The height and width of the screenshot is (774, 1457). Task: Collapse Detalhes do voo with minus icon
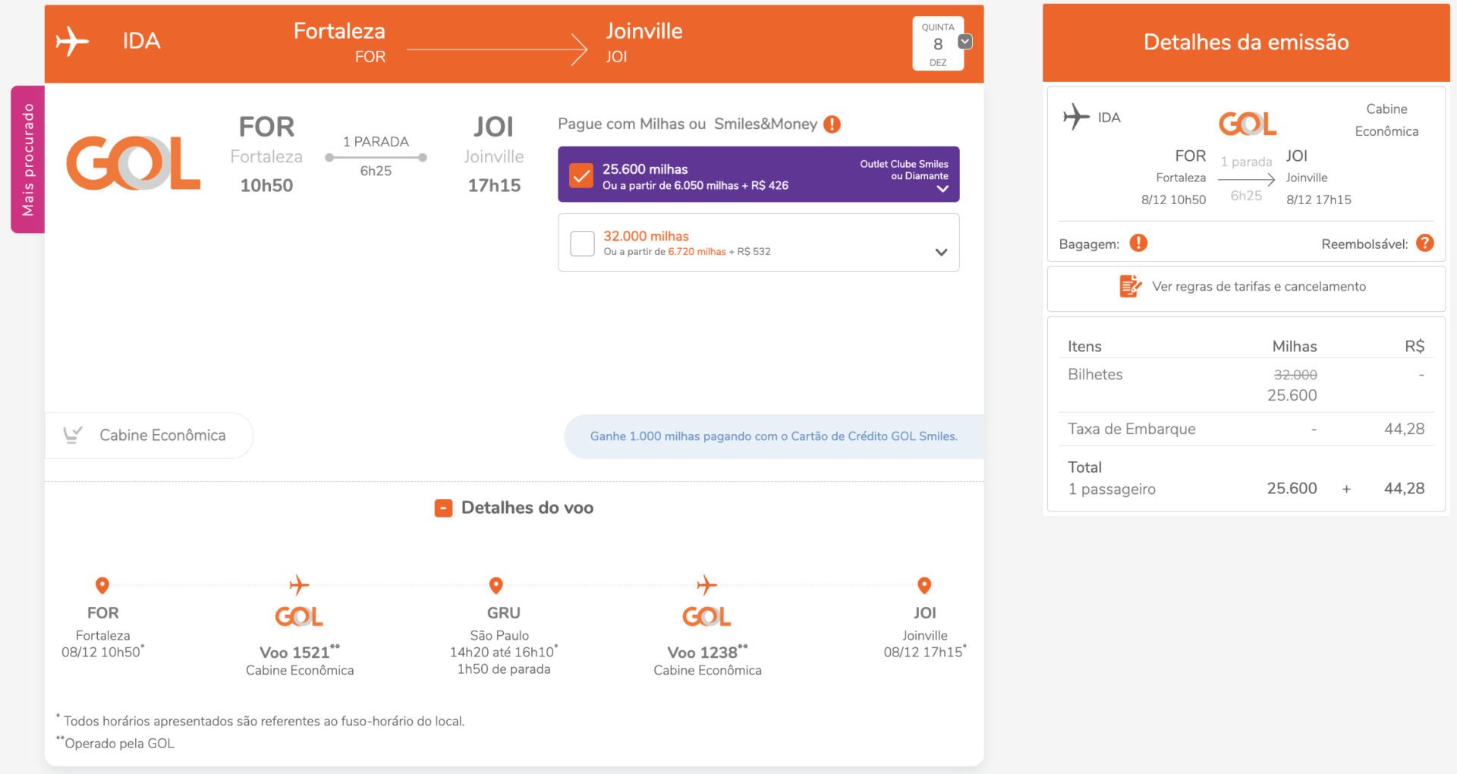click(x=443, y=508)
